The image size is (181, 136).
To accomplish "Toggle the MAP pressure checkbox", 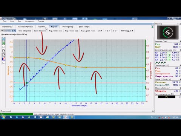I will pyautogui.click(x=179, y=47).
